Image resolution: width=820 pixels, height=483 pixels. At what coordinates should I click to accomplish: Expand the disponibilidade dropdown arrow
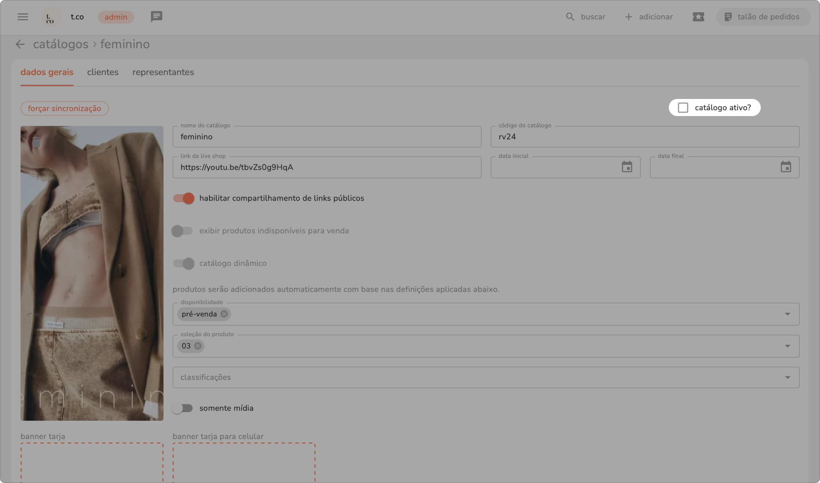[787, 314]
